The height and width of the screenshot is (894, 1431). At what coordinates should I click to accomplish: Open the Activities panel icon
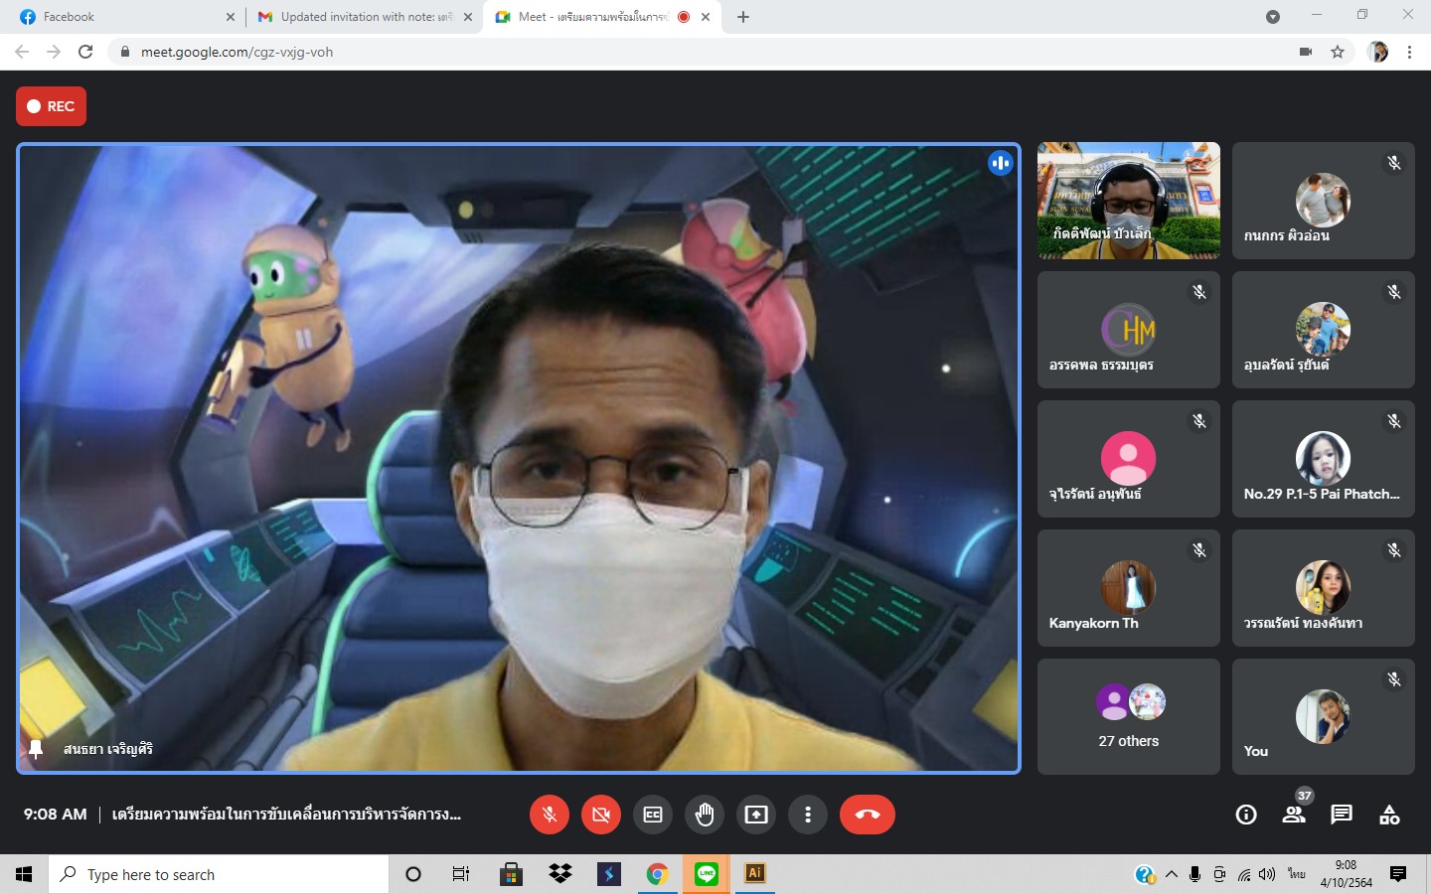(x=1389, y=815)
